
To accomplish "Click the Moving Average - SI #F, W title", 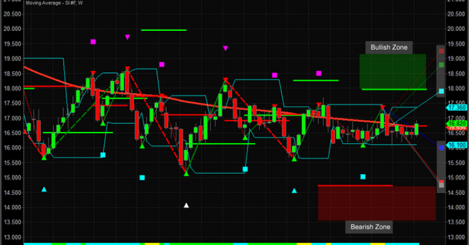I will tap(54, 3).
